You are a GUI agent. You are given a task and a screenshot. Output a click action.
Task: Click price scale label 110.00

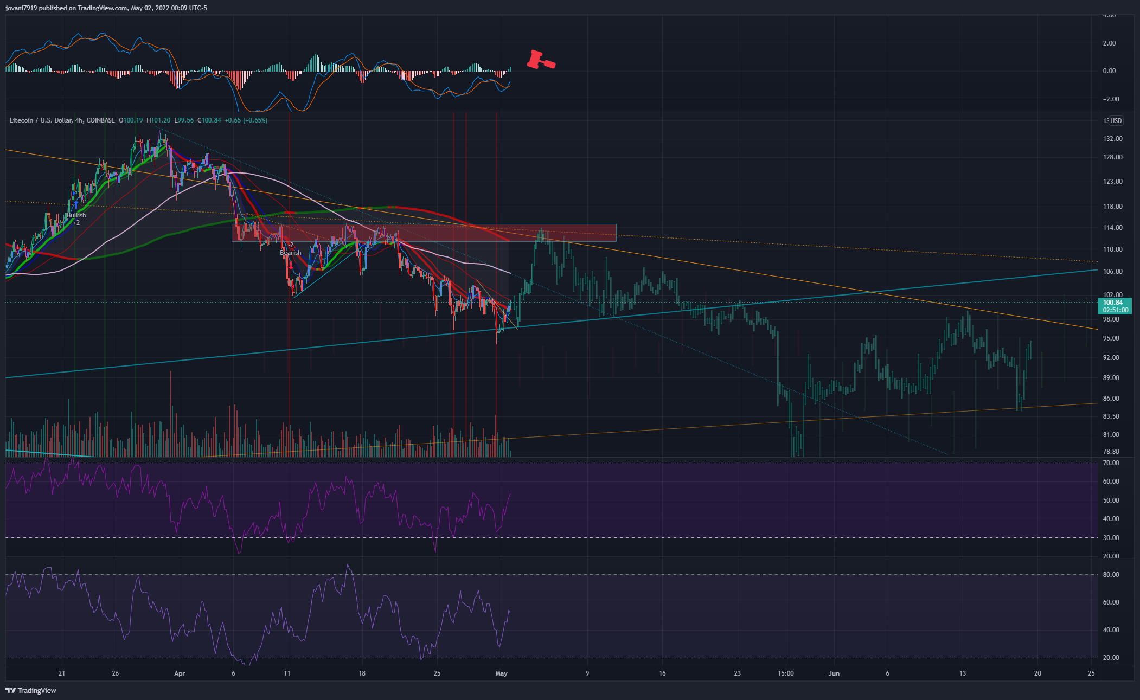(x=1112, y=249)
